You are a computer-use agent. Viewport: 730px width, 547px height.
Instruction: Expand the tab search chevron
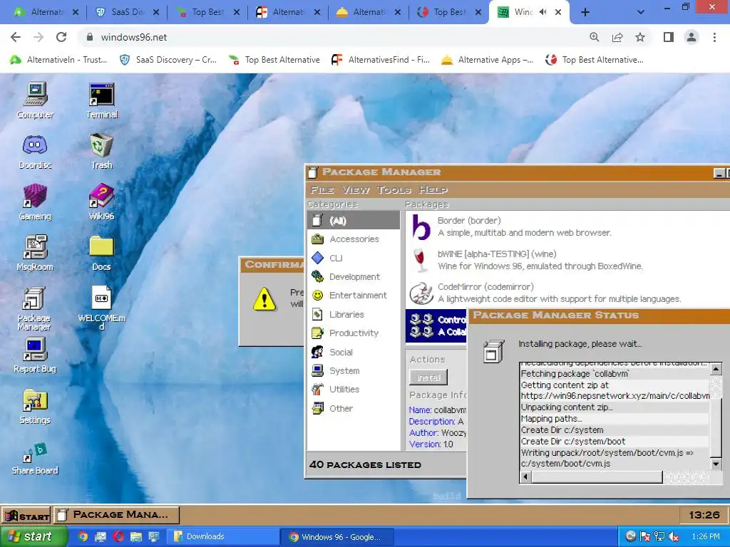641,13
